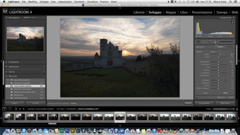Select the adjustment brush tool icon
The width and height of the screenshot is (240, 135).
226,42
